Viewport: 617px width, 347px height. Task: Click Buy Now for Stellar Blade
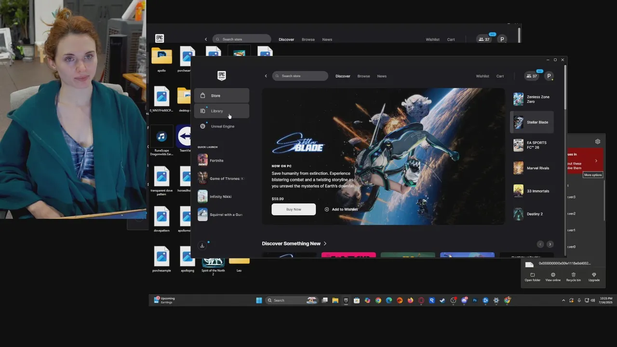(x=294, y=209)
